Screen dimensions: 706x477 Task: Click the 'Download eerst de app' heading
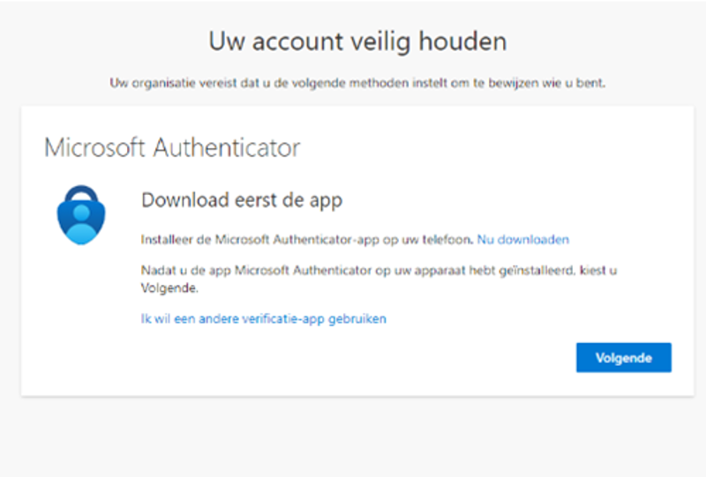click(242, 200)
